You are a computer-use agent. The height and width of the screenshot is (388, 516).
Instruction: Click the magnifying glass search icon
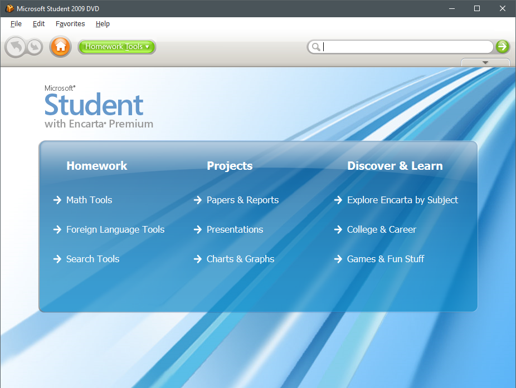click(x=316, y=47)
